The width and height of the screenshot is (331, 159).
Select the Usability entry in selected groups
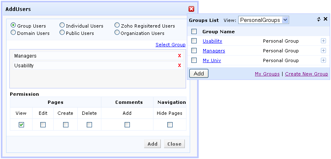click(x=98, y=66)
